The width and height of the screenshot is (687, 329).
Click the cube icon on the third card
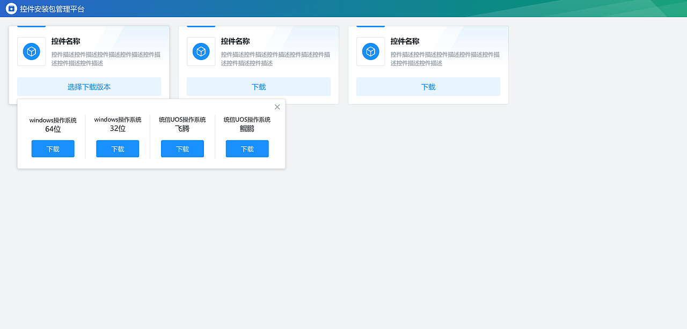coord(370,51)
